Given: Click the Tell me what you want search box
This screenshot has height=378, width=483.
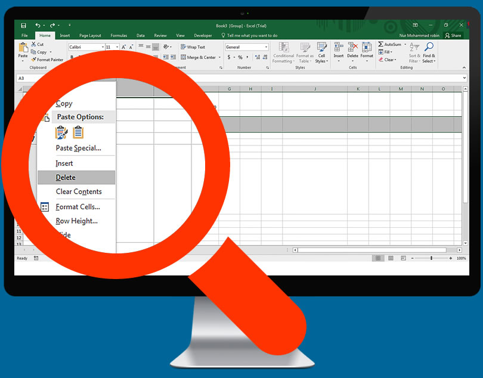Looking at the screenshot, I should coord(252,36).
